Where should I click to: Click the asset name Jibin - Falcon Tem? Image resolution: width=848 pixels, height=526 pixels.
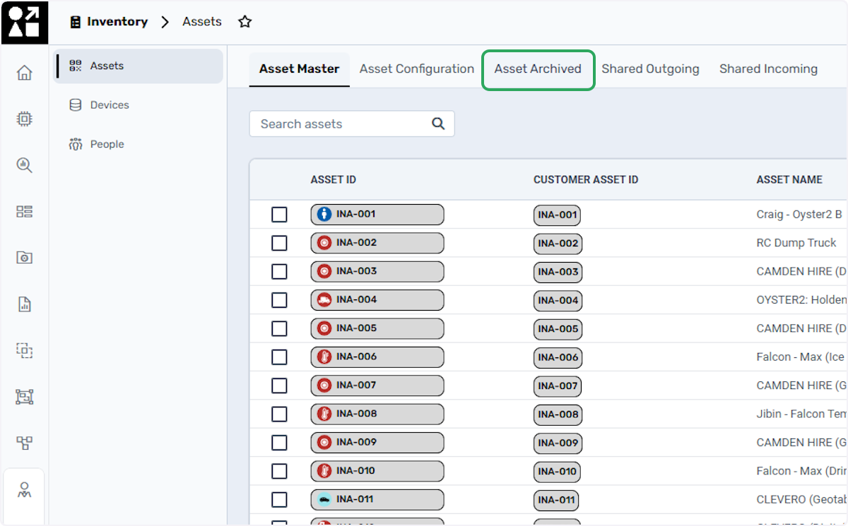(x=801, y=414)
